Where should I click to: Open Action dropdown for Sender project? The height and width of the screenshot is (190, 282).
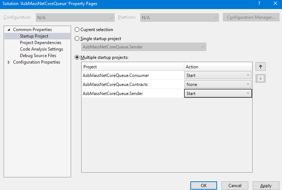point(218,94)
